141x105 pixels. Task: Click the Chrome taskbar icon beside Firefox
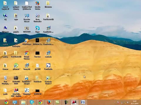click(40, 102)
